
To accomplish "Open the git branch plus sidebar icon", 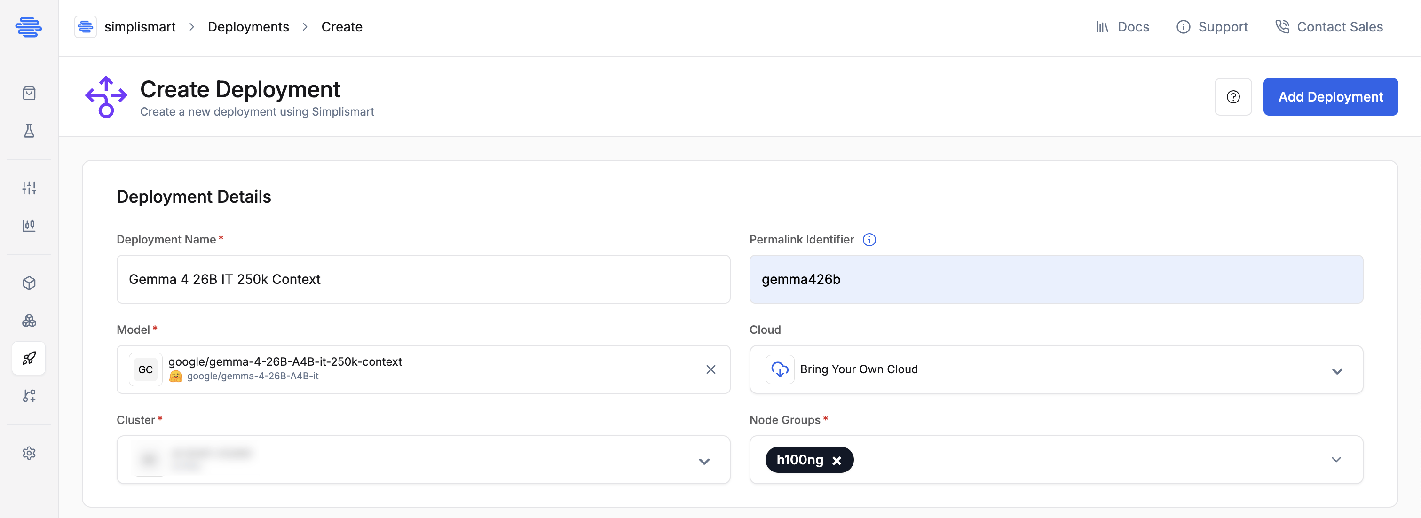I will click(29, 395).
